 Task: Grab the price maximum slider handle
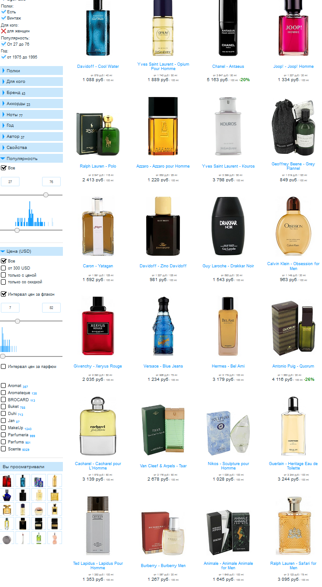(x=17, y=321)
